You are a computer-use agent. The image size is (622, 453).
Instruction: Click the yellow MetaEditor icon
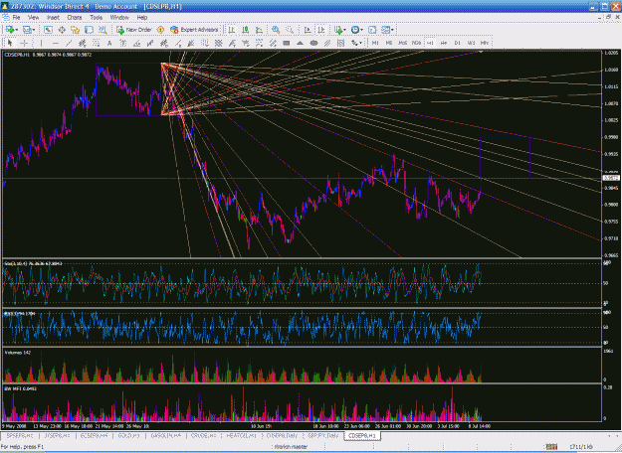tap(160, 30)
